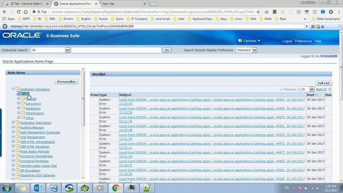Click the Application Developer folder icon
The width and height of the screenshot is (343, 193).
[x=18, y=89]
